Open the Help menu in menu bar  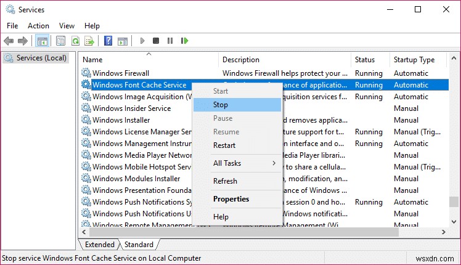pyautogui.click(x=92, y=26)
